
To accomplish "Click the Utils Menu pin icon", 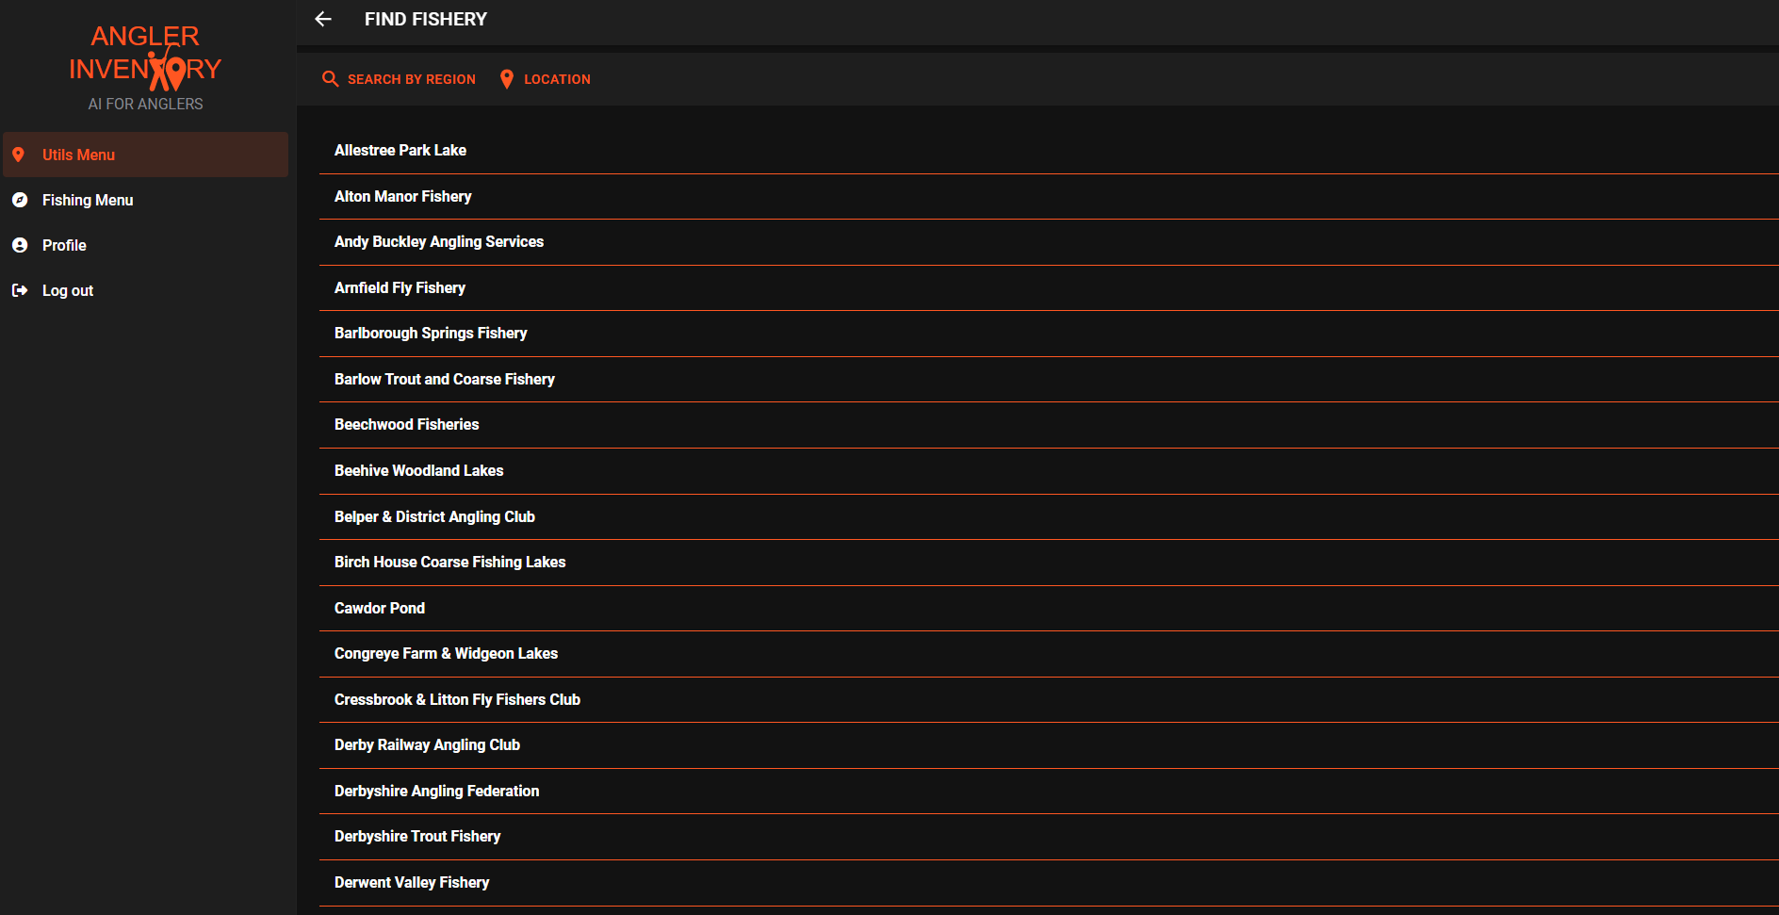I will [x=19, y=155].
